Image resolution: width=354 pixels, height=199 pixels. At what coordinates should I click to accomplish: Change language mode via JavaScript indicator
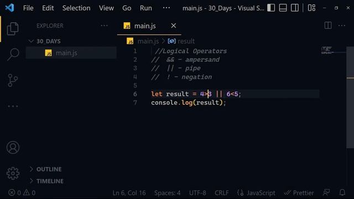261,193
